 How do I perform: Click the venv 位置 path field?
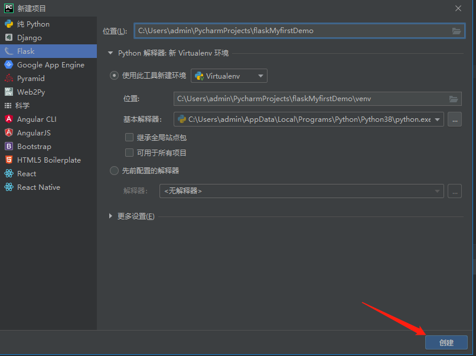pos(318,99)
